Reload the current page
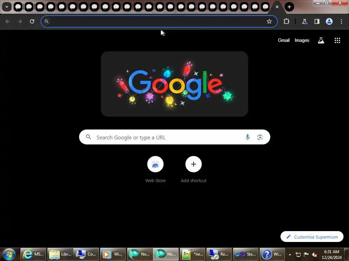The height and width of the screenshot is (261, 349). pos(32,21)
